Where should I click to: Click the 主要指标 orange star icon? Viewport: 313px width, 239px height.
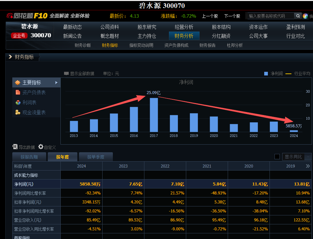(x=18, y=82)
